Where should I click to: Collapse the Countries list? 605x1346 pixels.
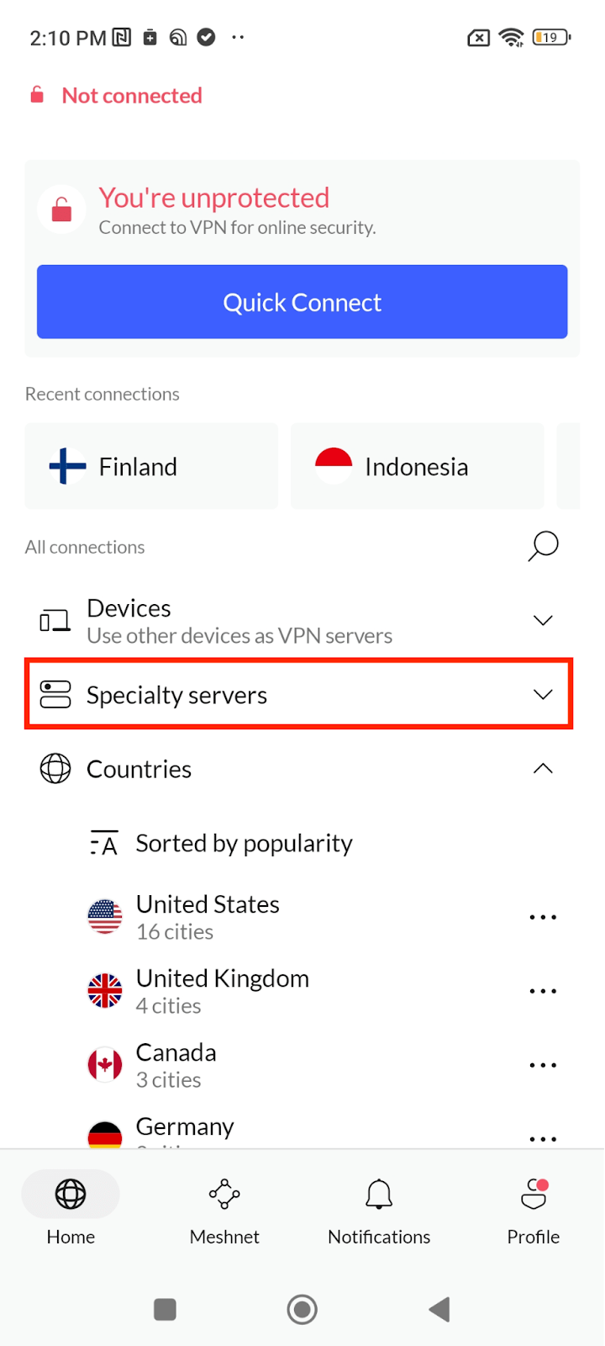click(x=542, y=768)
